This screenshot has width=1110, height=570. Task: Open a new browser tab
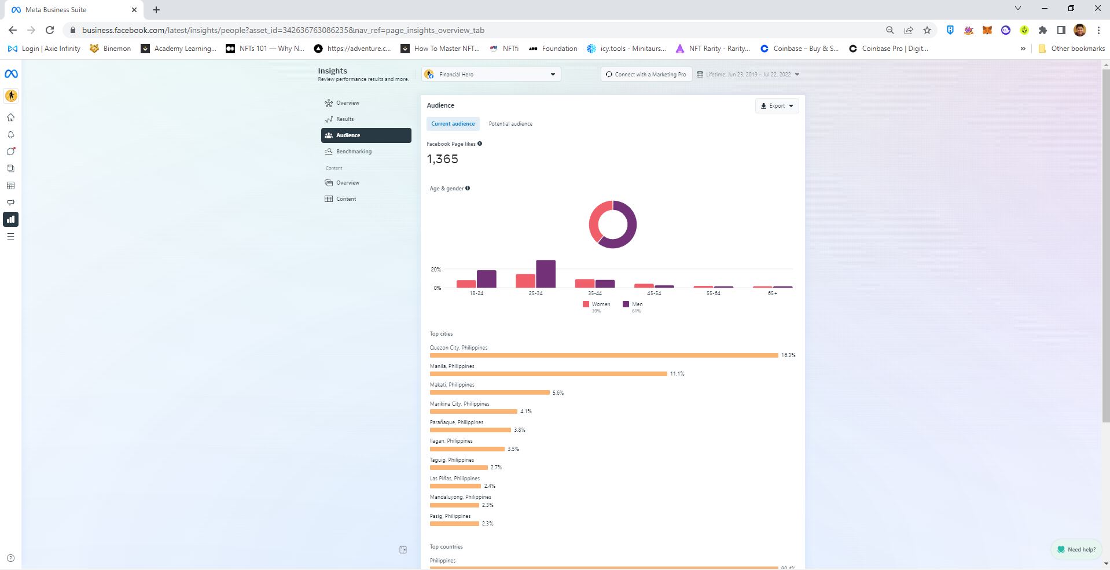[x=156, y=10]
